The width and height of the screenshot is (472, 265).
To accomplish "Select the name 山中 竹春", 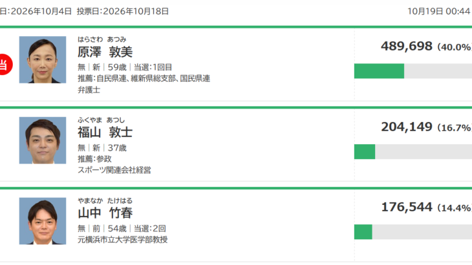I will pyautogui.click(x=105, y=213).
